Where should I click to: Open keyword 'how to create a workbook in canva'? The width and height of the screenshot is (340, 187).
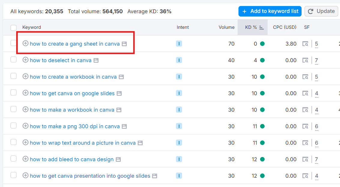[73, 77]
